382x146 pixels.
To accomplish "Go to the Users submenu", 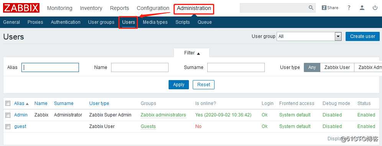I will [129, 22].
